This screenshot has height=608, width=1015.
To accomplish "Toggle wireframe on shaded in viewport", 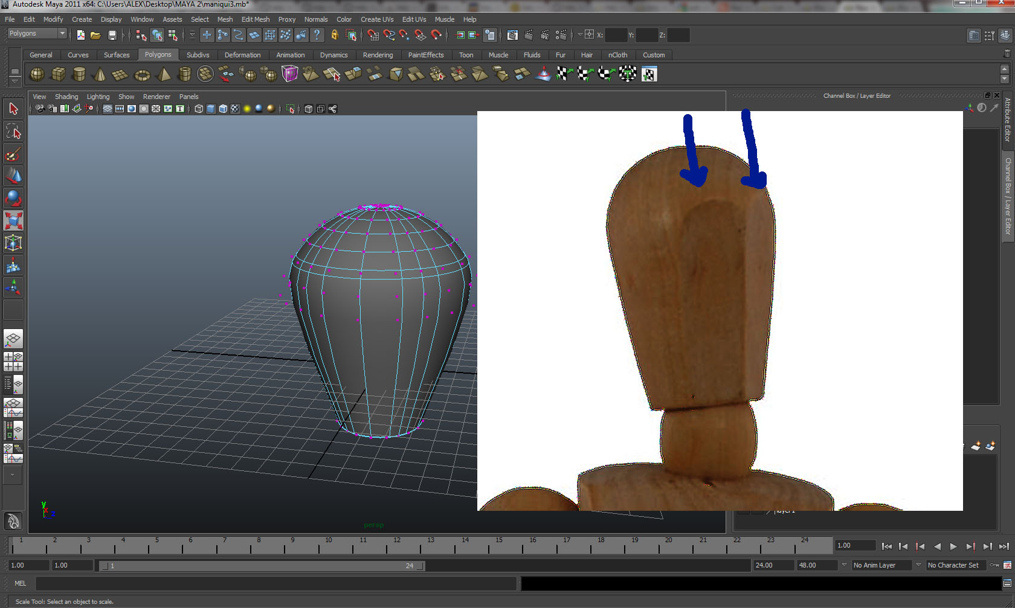I will pos(223,109).
